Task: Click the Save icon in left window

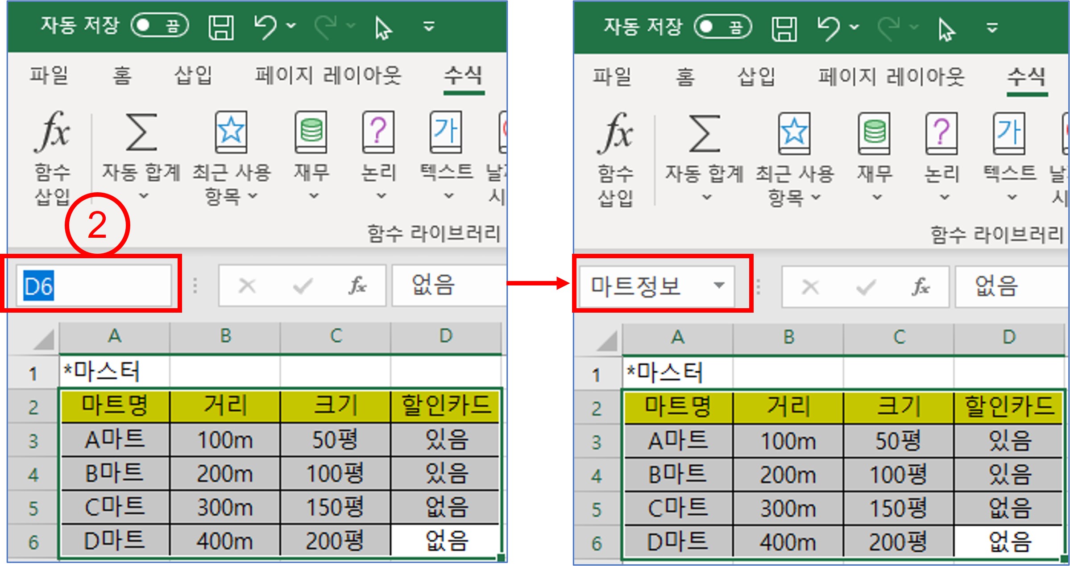Action: (221, 27)
